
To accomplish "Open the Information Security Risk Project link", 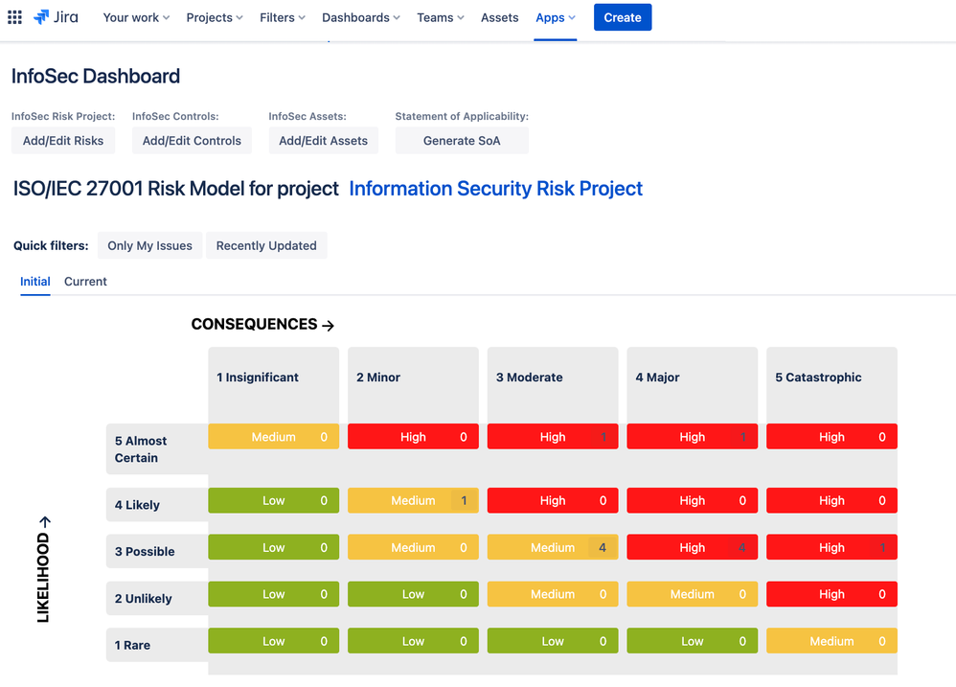I will 495,189.
